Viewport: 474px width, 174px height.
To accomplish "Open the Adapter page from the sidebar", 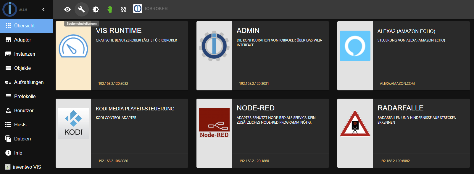I will click(x=27, y=40).
